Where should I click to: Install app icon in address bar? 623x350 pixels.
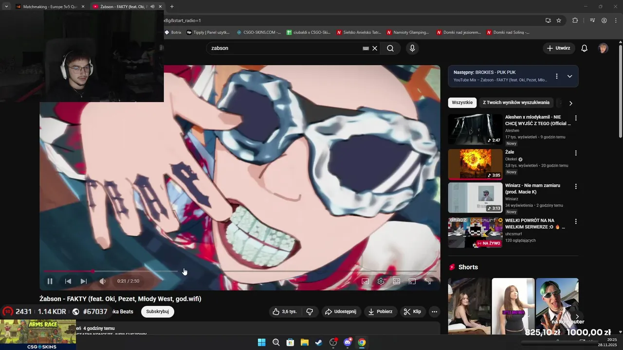548,20
